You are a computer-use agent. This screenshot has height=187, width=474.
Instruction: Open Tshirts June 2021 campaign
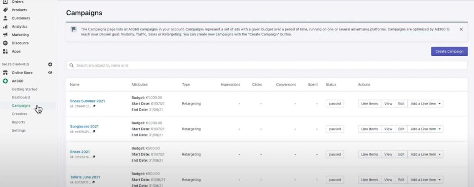85,177
